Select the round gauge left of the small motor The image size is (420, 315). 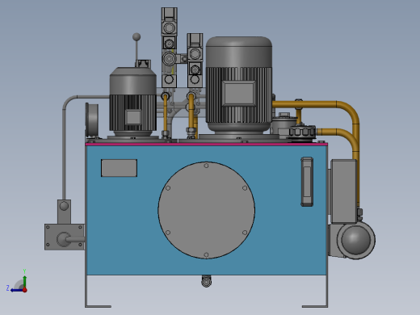(x=92, y=120)
